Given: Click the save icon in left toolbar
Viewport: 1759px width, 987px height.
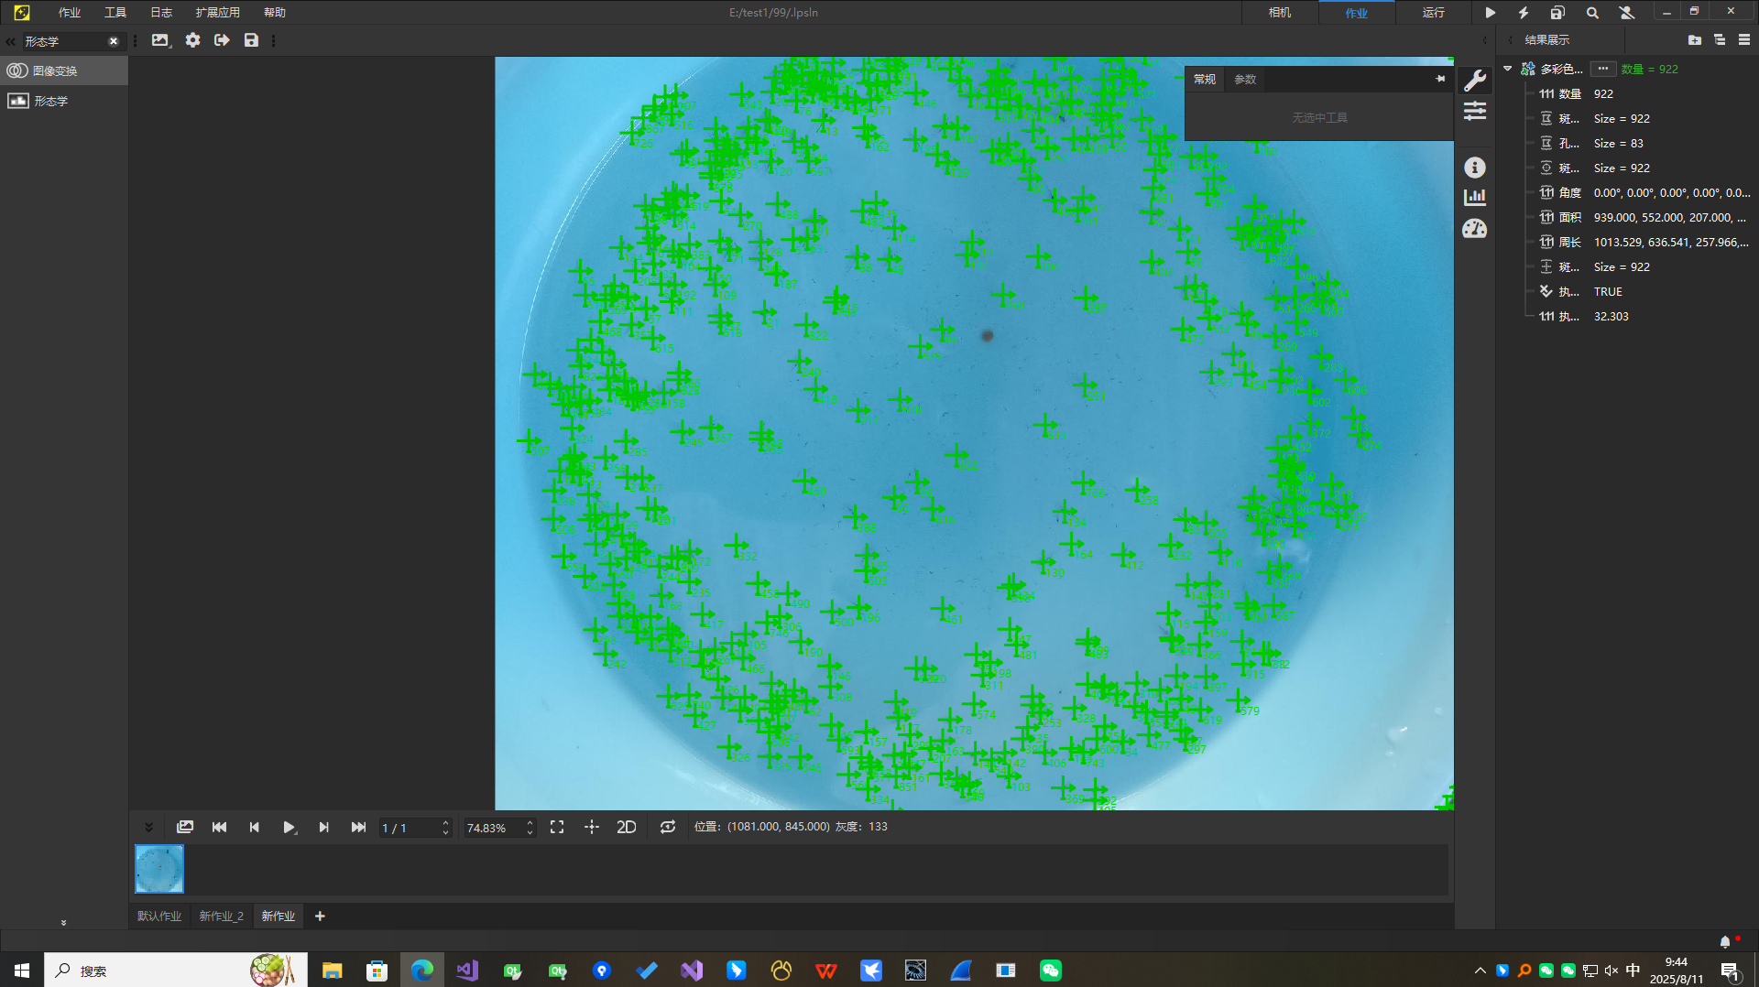Looking at the screenshot, I should coord(251,40).
